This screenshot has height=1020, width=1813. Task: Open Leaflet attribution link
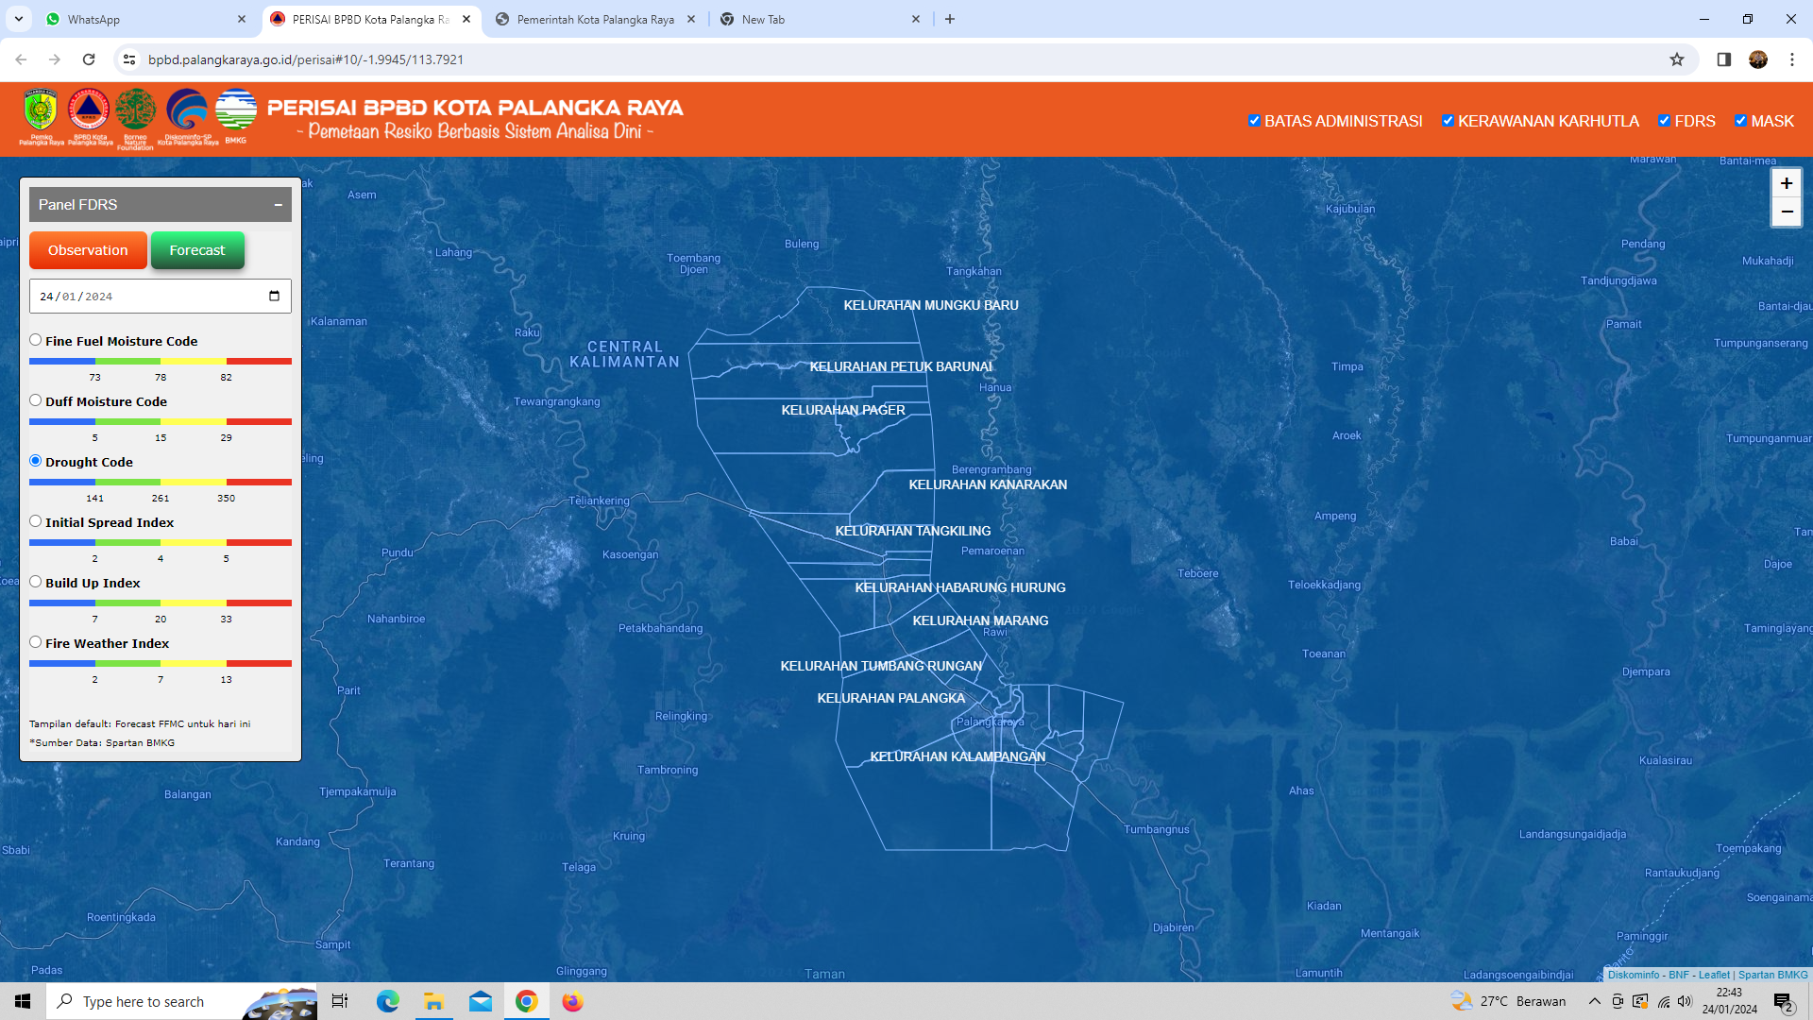(x=1714, y=975)
